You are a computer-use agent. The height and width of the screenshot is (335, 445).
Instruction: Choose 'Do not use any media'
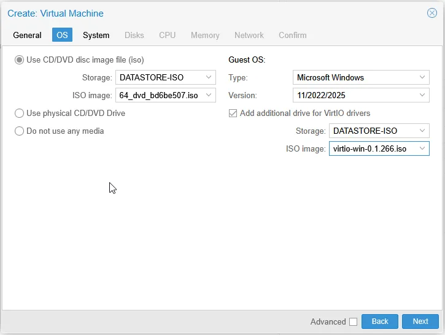(20, 131)
